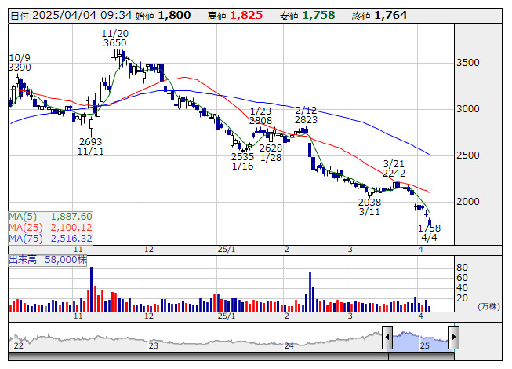512x369 pixels.
Task: Click the 2535 1/16 low label
Action: 242,162
